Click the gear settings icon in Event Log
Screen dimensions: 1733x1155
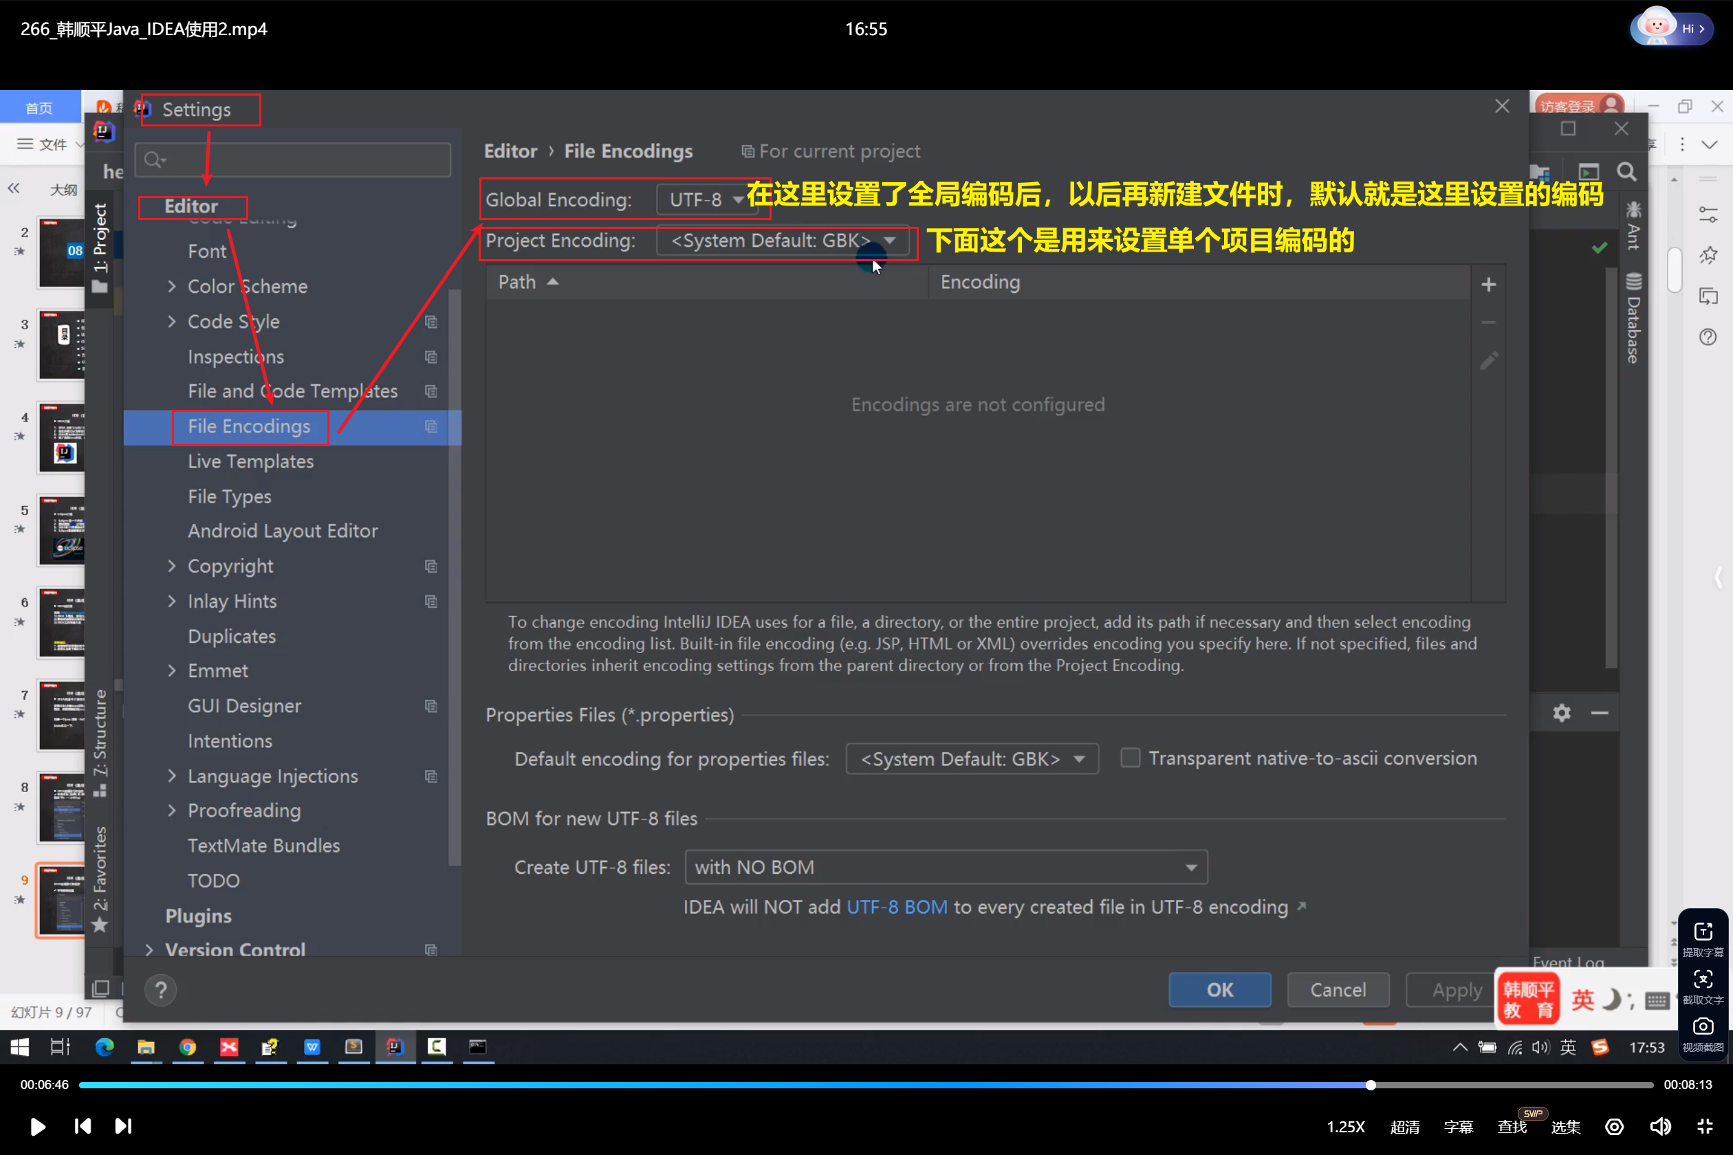point(1561,712)
